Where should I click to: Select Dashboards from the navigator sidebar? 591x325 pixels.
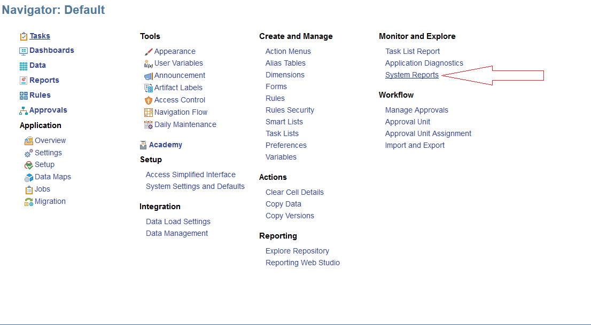pos(51,50)
